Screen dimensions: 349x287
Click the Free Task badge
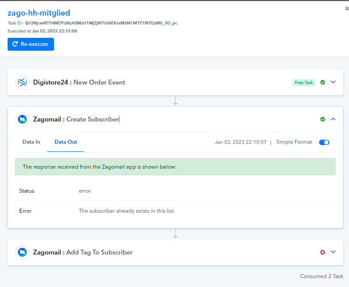303,83
